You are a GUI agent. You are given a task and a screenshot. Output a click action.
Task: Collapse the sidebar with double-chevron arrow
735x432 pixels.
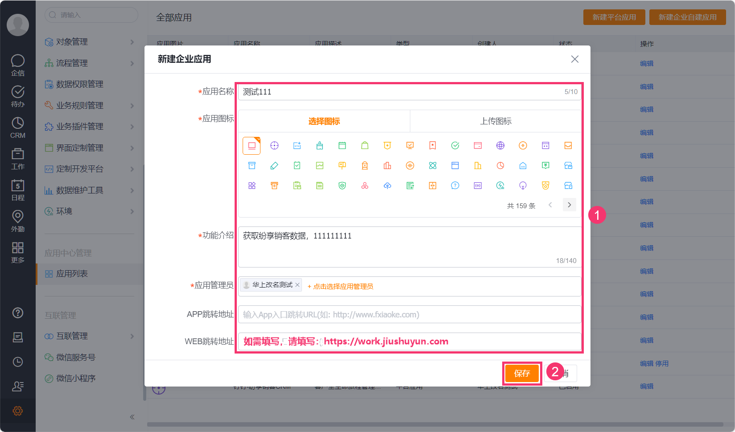click(x=132, y=417)
